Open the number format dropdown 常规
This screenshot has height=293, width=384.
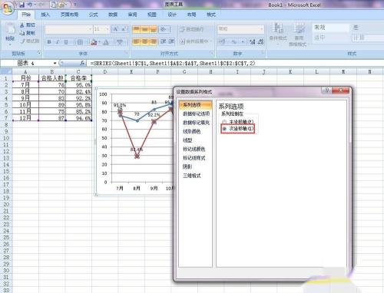tap(240, 29)
